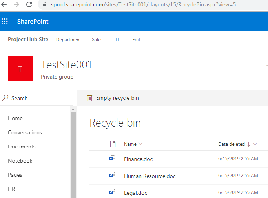Open Pages in left navigation
This screenshot has width=268, height=198.
15,175
